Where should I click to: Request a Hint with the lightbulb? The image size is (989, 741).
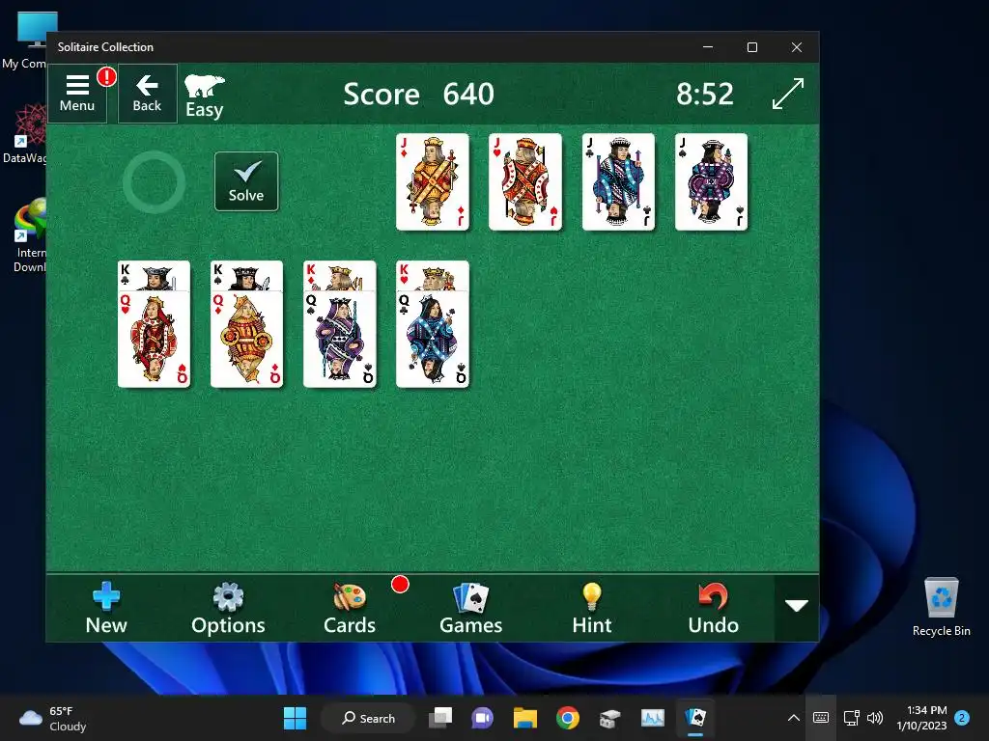tap(592, 609)
